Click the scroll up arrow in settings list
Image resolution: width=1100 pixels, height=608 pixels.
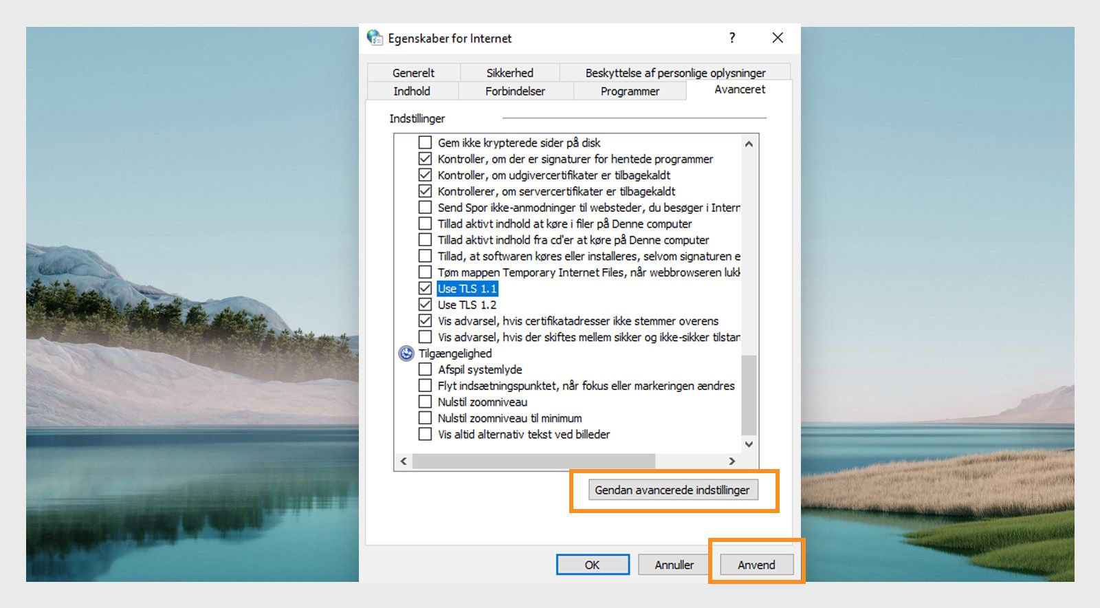pyautogui.click(x=749, y=144)
